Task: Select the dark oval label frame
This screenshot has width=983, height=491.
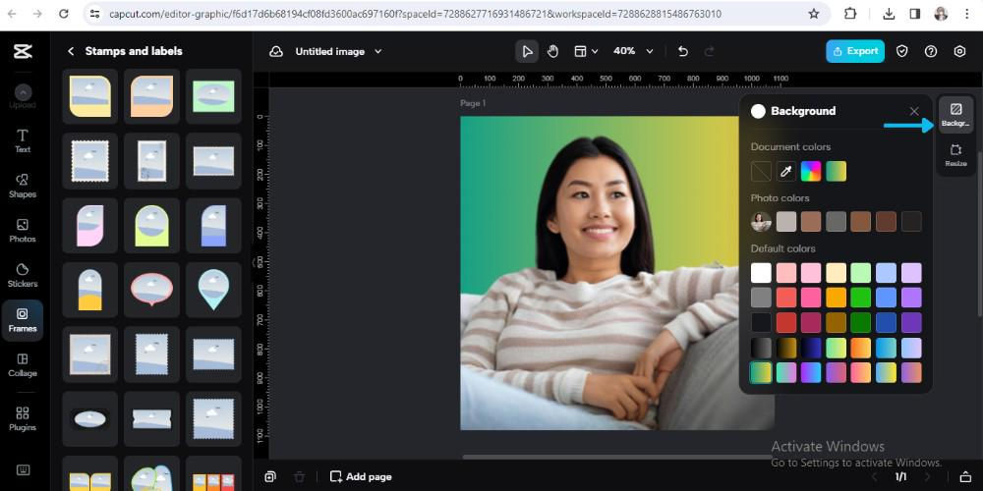Action: tap(89, 419)
